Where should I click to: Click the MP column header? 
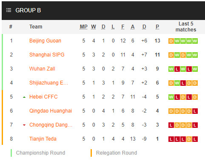[83, 27]
